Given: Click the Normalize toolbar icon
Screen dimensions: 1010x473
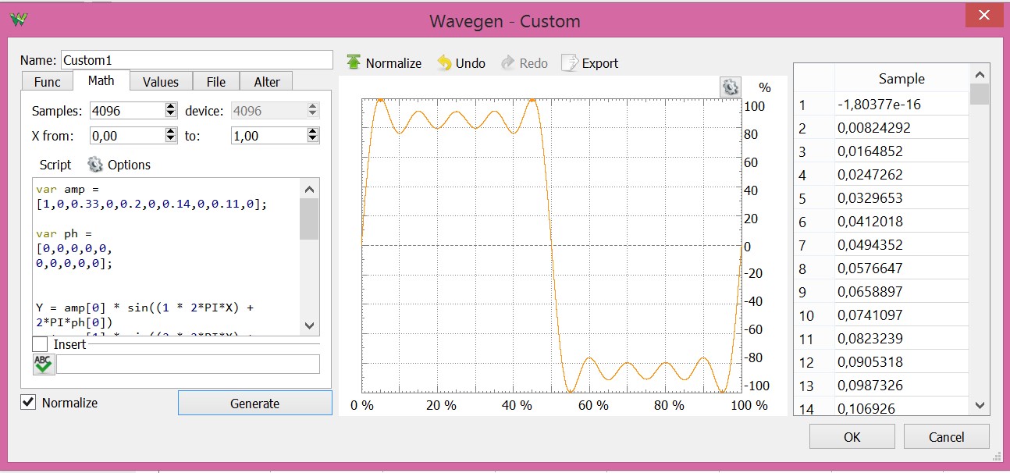Looking at the screenshot, I should coord(354,62).
